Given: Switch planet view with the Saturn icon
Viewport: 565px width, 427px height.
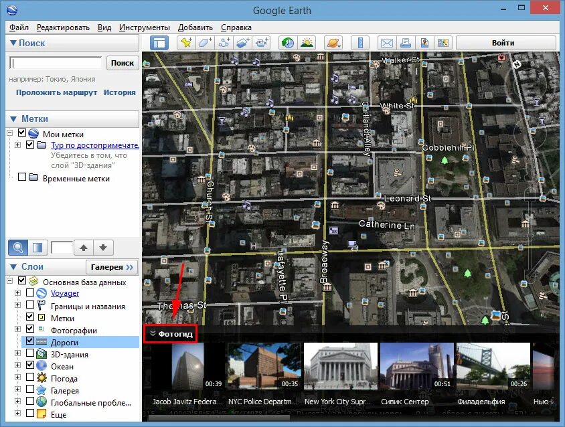Looking at the screenshot, I should (333, 43).
